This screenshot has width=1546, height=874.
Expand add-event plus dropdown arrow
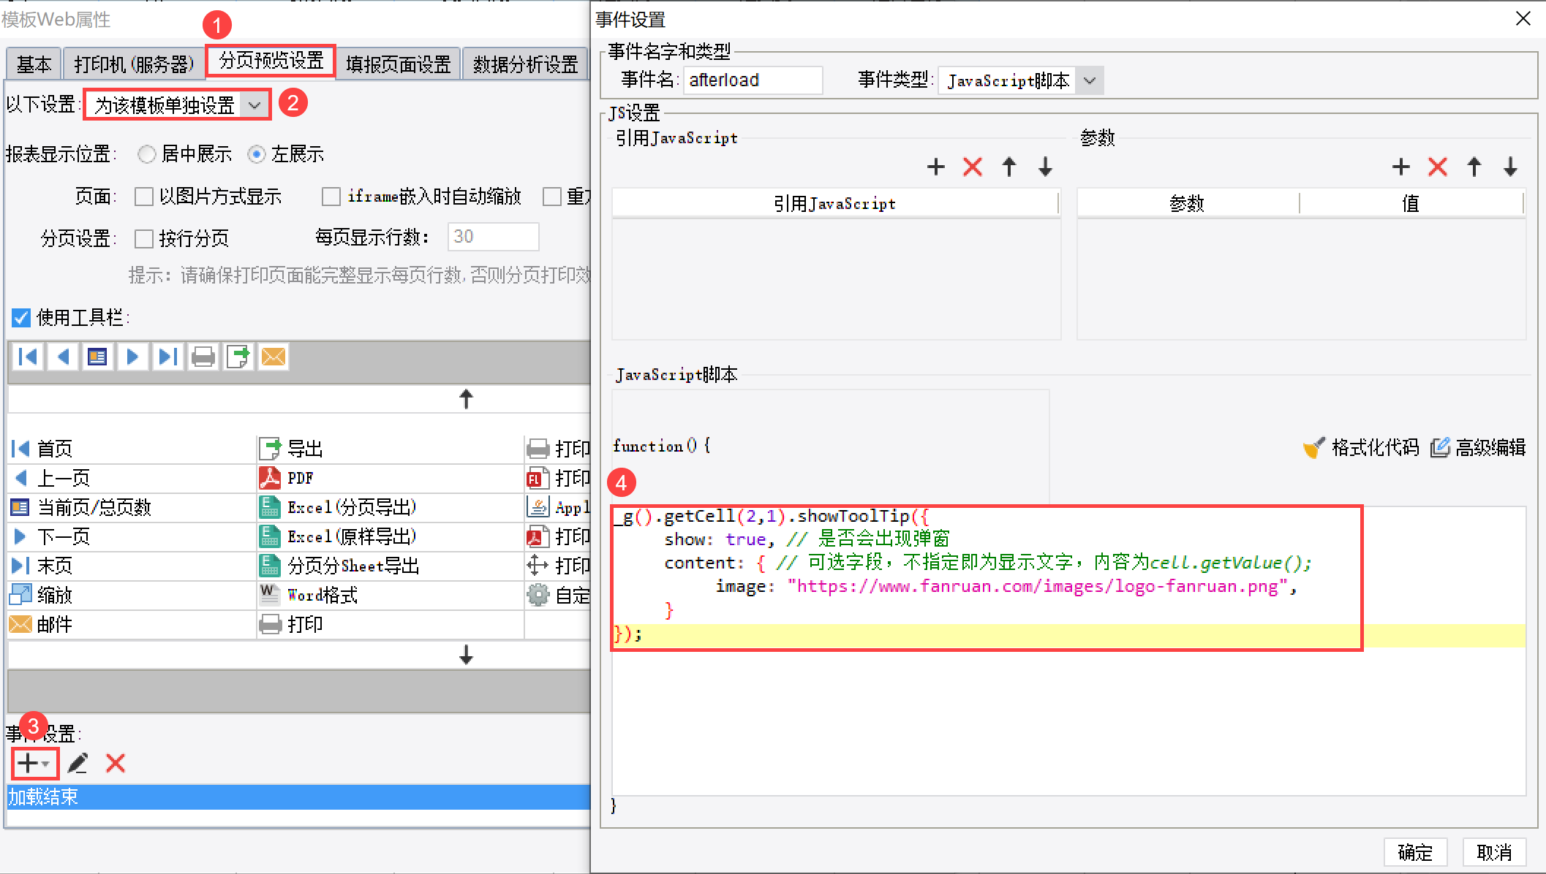pos(46,764)
